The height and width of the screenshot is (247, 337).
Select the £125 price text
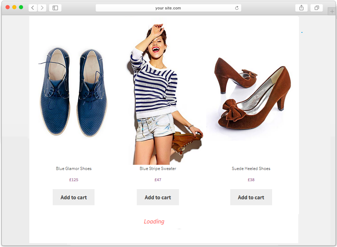click(x=74, y=180)
